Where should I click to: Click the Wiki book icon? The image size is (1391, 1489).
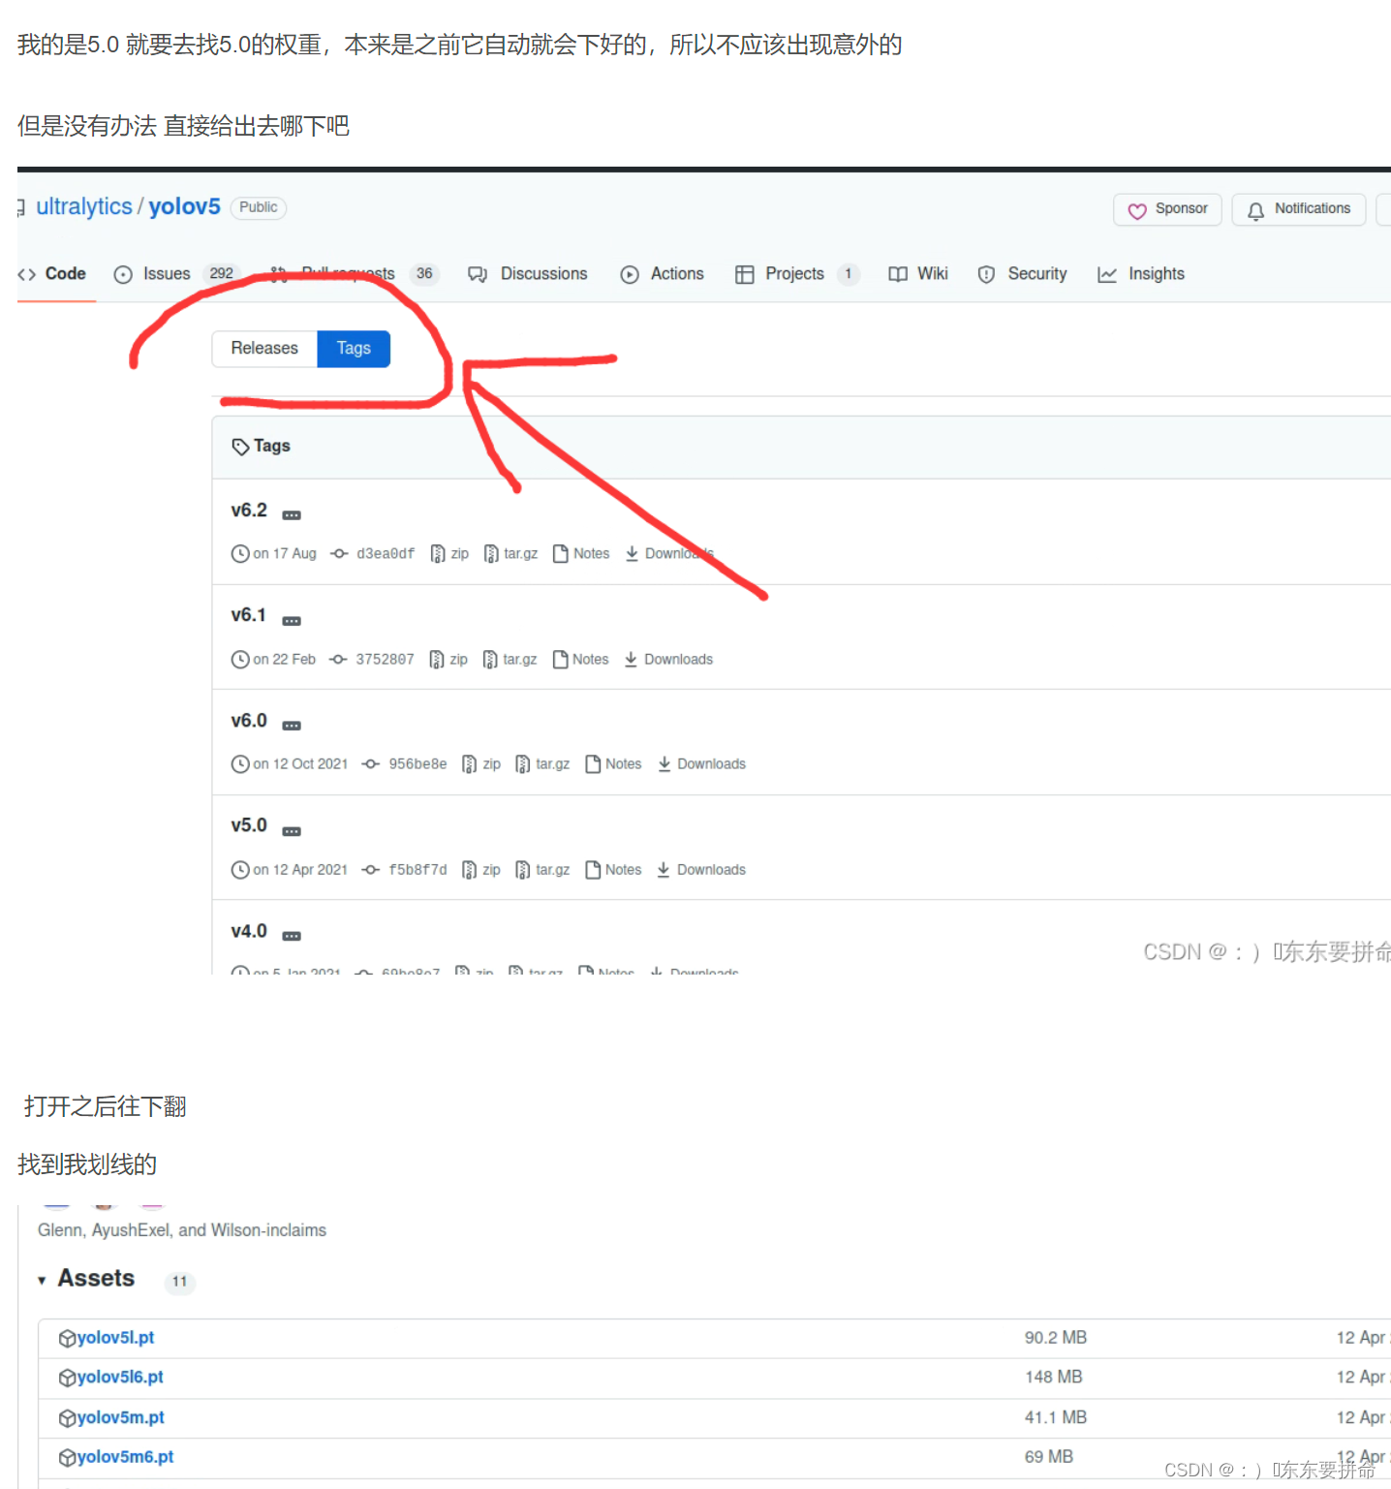click(898, 275)
